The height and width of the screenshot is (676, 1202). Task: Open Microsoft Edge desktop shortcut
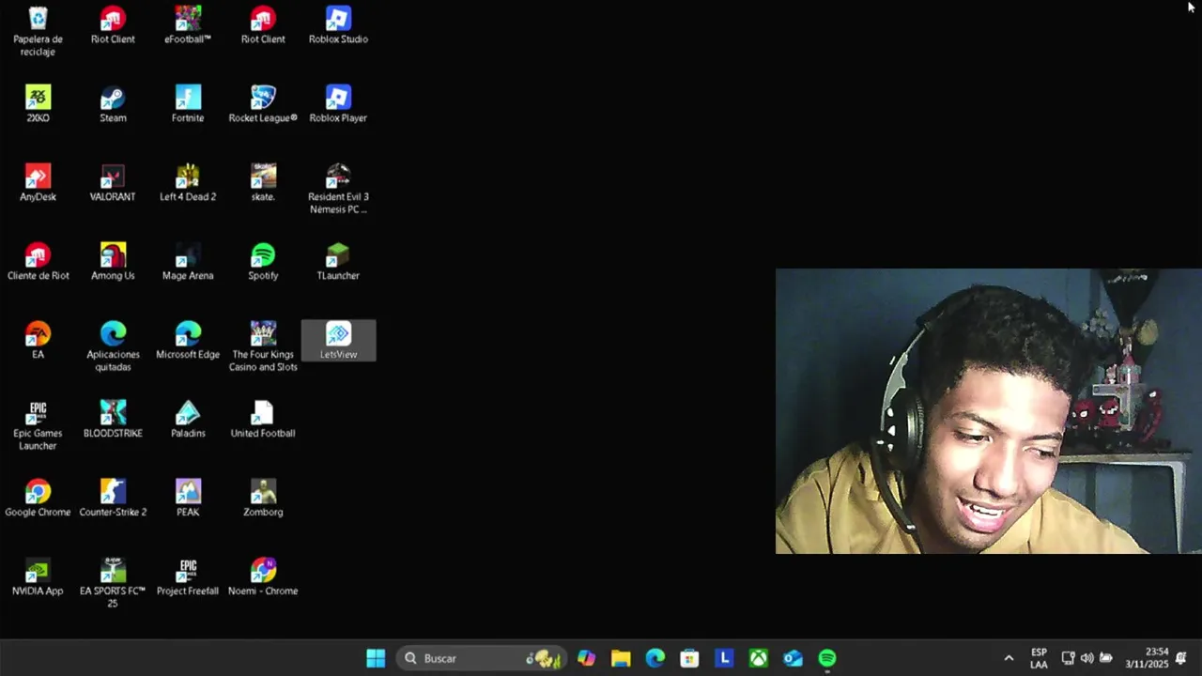coord(188,341)
